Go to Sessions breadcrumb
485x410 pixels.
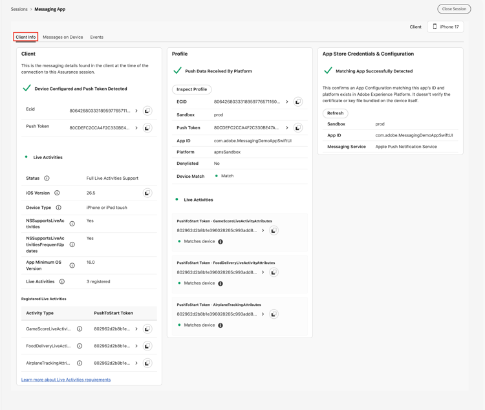point(19,9)
